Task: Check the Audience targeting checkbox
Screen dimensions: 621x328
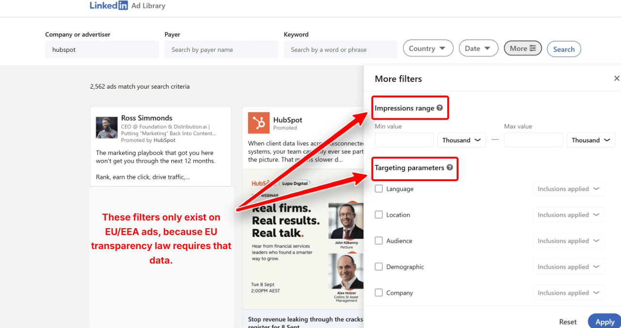Action: pos(379,241)
